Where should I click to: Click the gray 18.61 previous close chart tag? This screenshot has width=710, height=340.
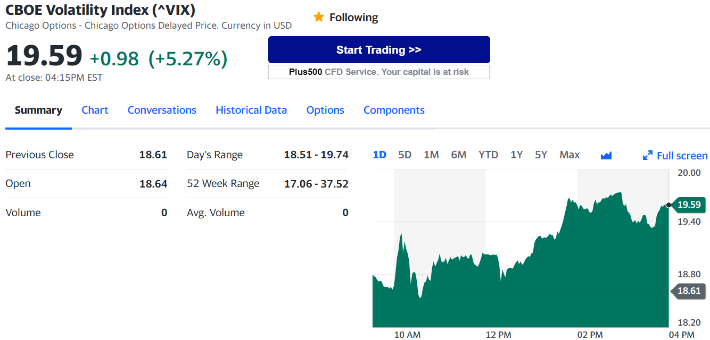(x=690, y=291)
